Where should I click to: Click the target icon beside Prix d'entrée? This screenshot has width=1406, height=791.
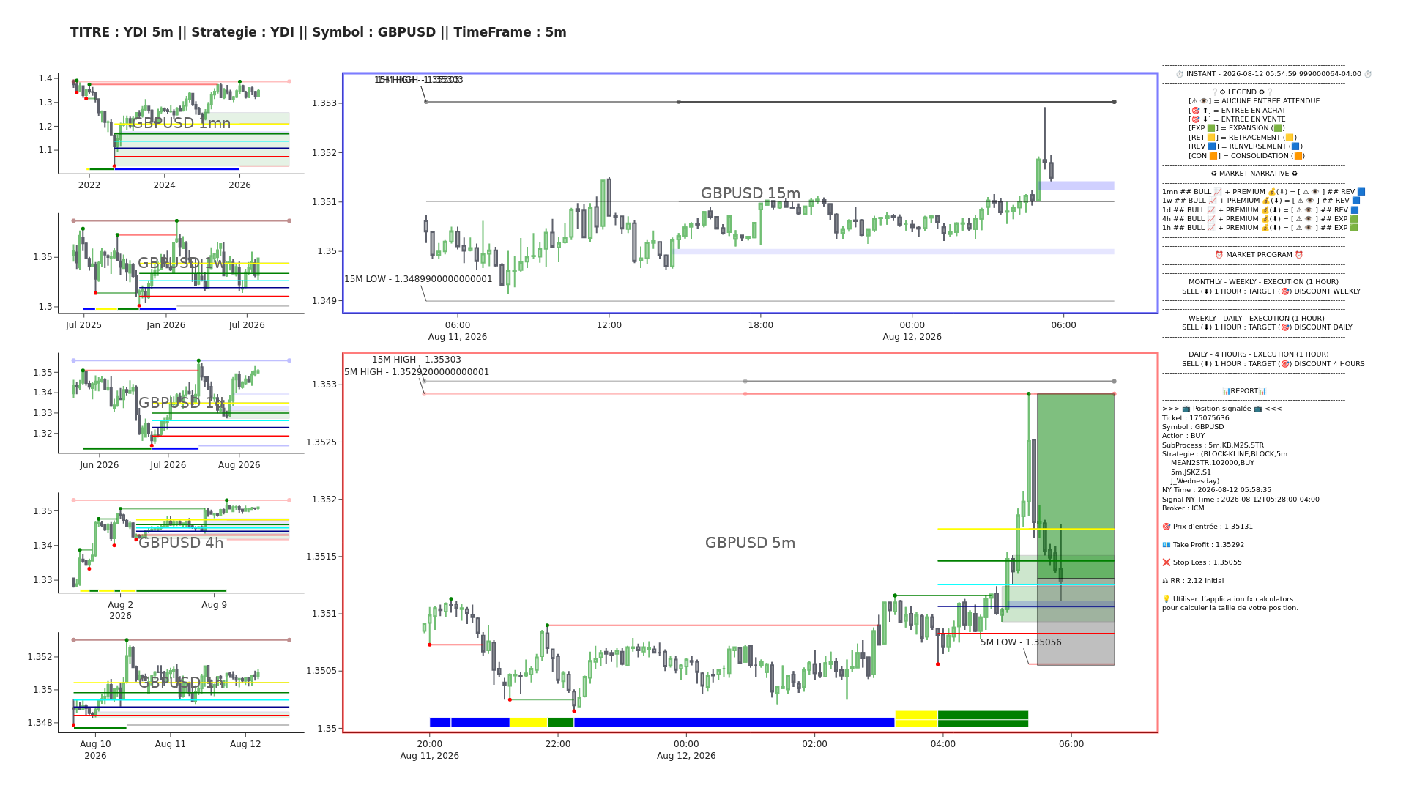coord(1167,527)
